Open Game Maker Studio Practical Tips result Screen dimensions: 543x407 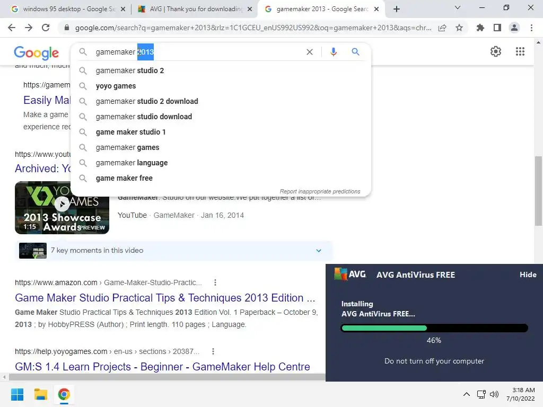(x=165, y=298)
